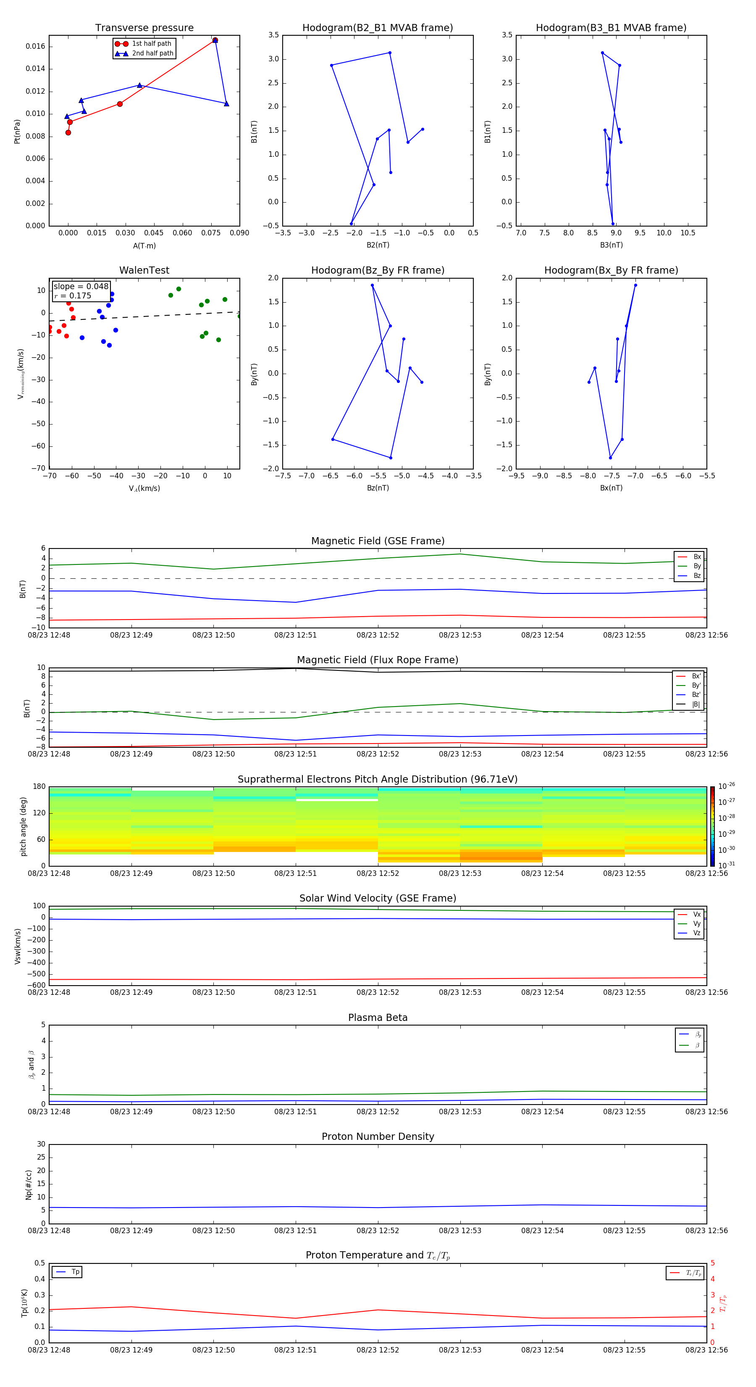Click the '|B|' legend entry in Flux Rope plot
Viewport: 756px width, 1387px height.
tap(689, 704)
